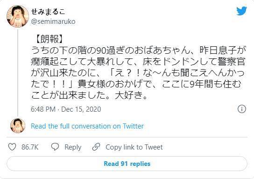Screen dimensions: 254x179
Task: Like the tweet with heart icon
Action: pos(12,147)
